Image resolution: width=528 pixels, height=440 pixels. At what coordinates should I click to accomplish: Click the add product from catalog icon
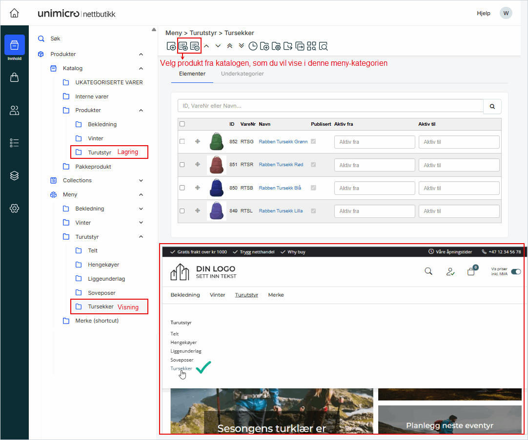183,46
